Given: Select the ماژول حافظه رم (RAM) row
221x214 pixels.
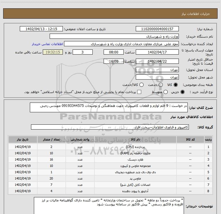Looking at the screenshot, I should coord(110,153).
